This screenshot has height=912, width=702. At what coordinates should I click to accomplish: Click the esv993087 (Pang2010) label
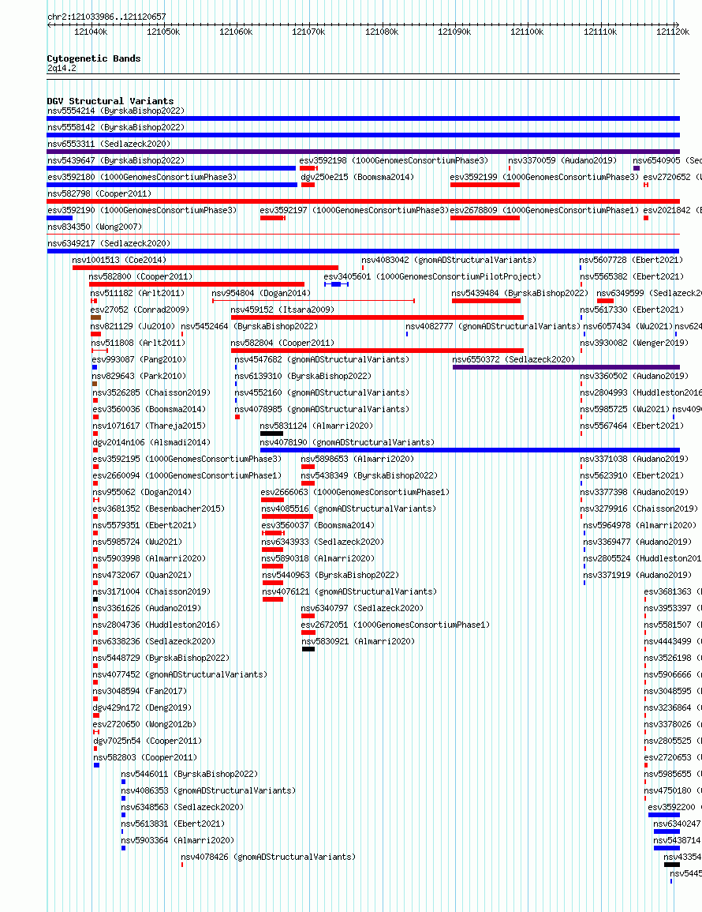139,359
